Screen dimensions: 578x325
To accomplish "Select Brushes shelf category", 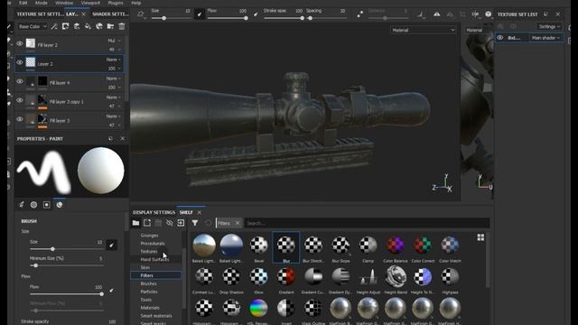I will pos(148,283).
